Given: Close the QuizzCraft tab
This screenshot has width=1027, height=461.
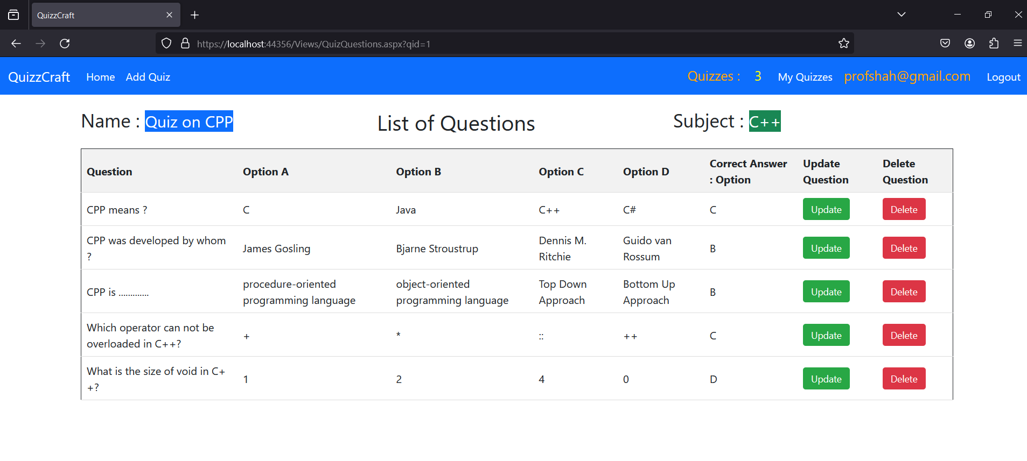Looking at the screenshot, I should point(169,15).
